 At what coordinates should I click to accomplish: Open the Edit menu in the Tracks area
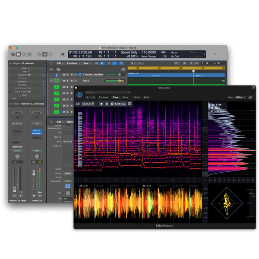tap(60, 63)
